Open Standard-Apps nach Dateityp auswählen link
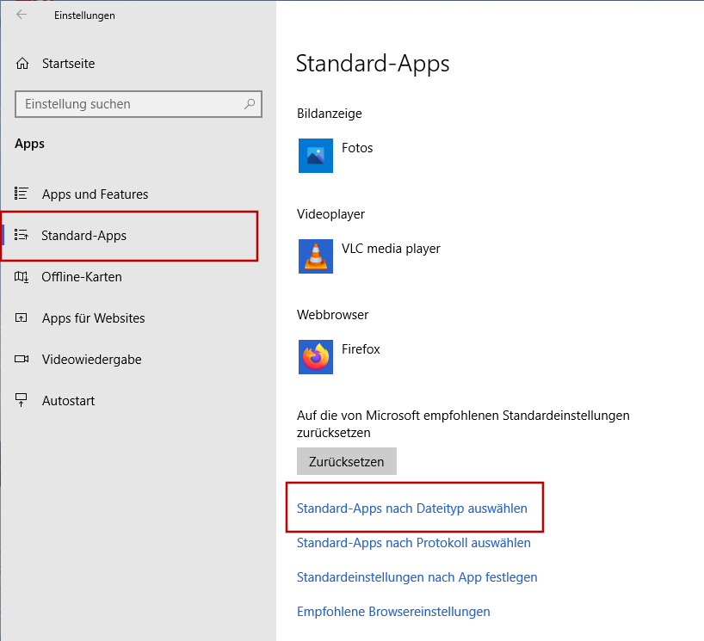 point(411,508)
